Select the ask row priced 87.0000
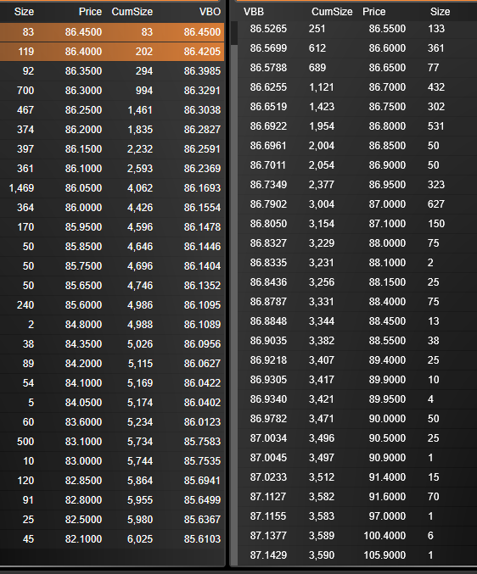The image size is (477, 574). point(357,203)
